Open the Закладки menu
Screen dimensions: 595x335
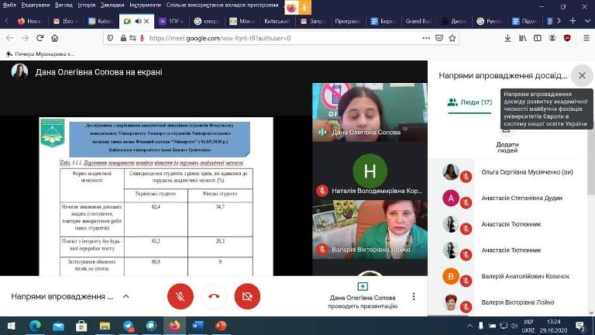[112, 5]
